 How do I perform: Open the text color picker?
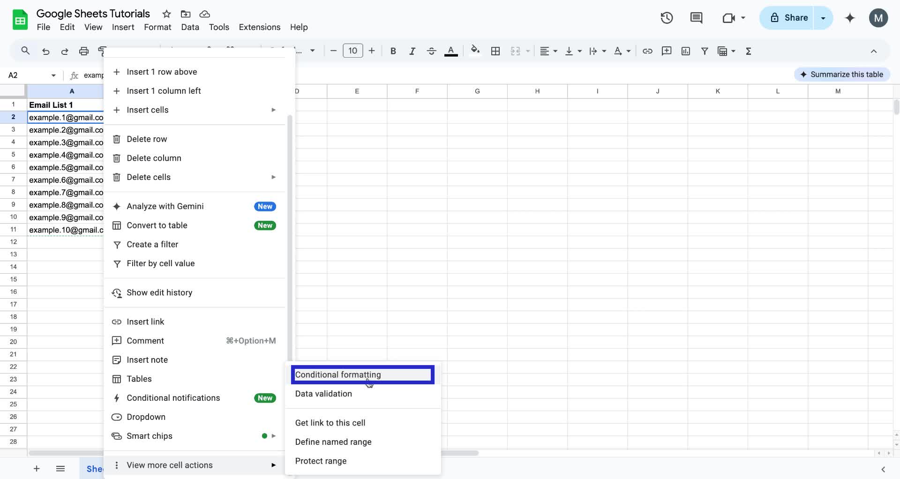pyautogui.click(x=450, y=51)
